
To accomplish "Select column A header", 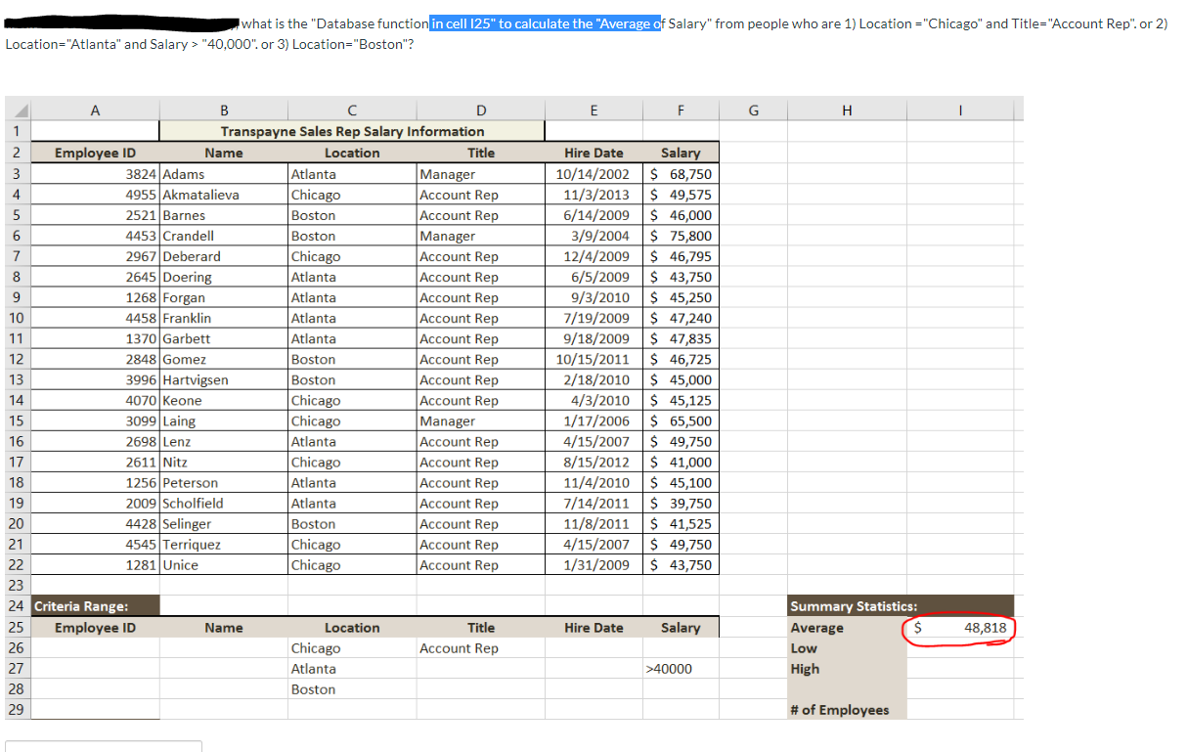I will pos(94,108).
